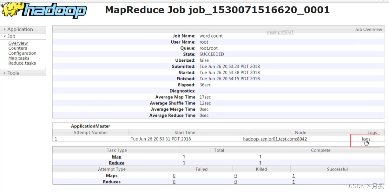Select the job name value 'word count'
The height and width of the screenshot is (192, 389).
click(211, 36)
